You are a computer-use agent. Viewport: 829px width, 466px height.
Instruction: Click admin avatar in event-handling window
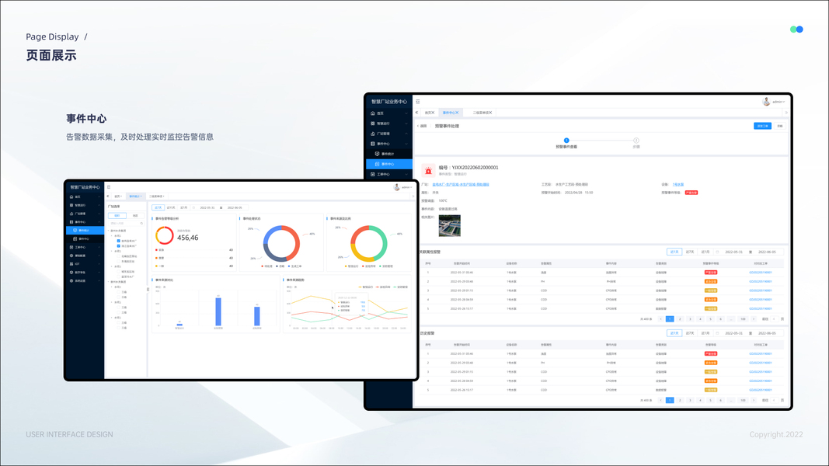click(766, 102)
